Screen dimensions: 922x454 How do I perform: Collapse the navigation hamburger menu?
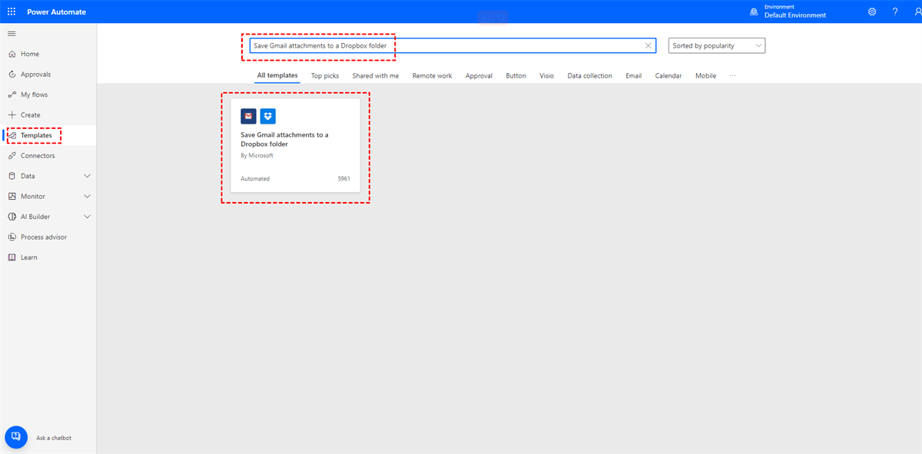pyautogui.click(x=12, y=34)
